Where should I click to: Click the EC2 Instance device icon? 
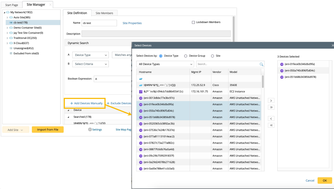(141, 92)
